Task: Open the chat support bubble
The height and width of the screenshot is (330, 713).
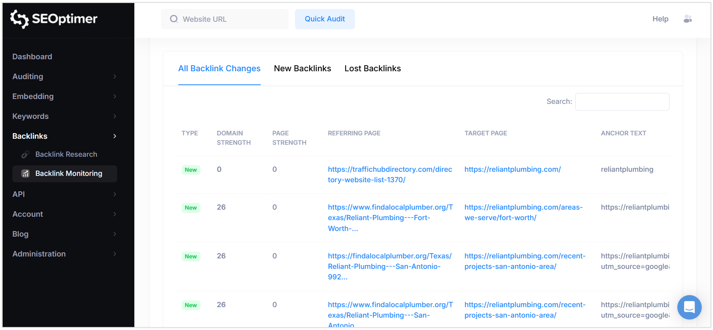Action: coord(689,307)
